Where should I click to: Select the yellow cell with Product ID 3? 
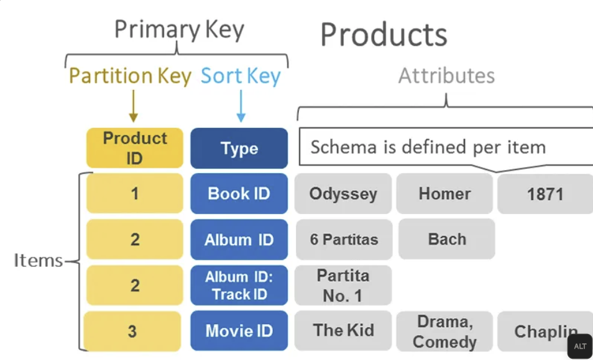[132, 331]
